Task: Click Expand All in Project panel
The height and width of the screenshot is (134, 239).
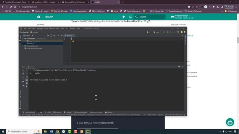Action: tap(51, 36)
